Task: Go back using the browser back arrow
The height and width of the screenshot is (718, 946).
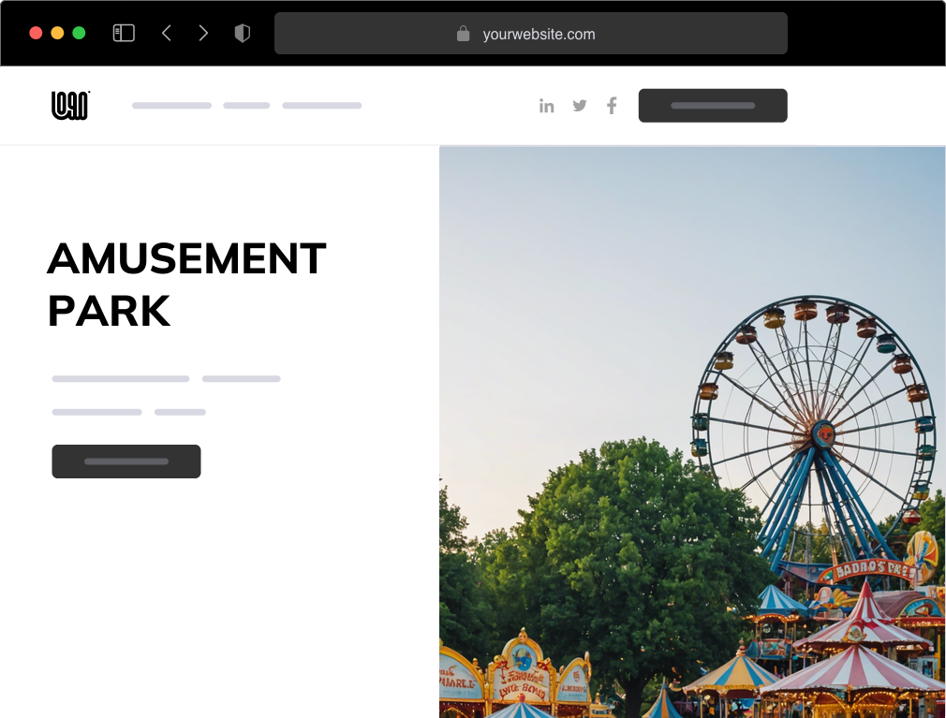Action: 167,34
